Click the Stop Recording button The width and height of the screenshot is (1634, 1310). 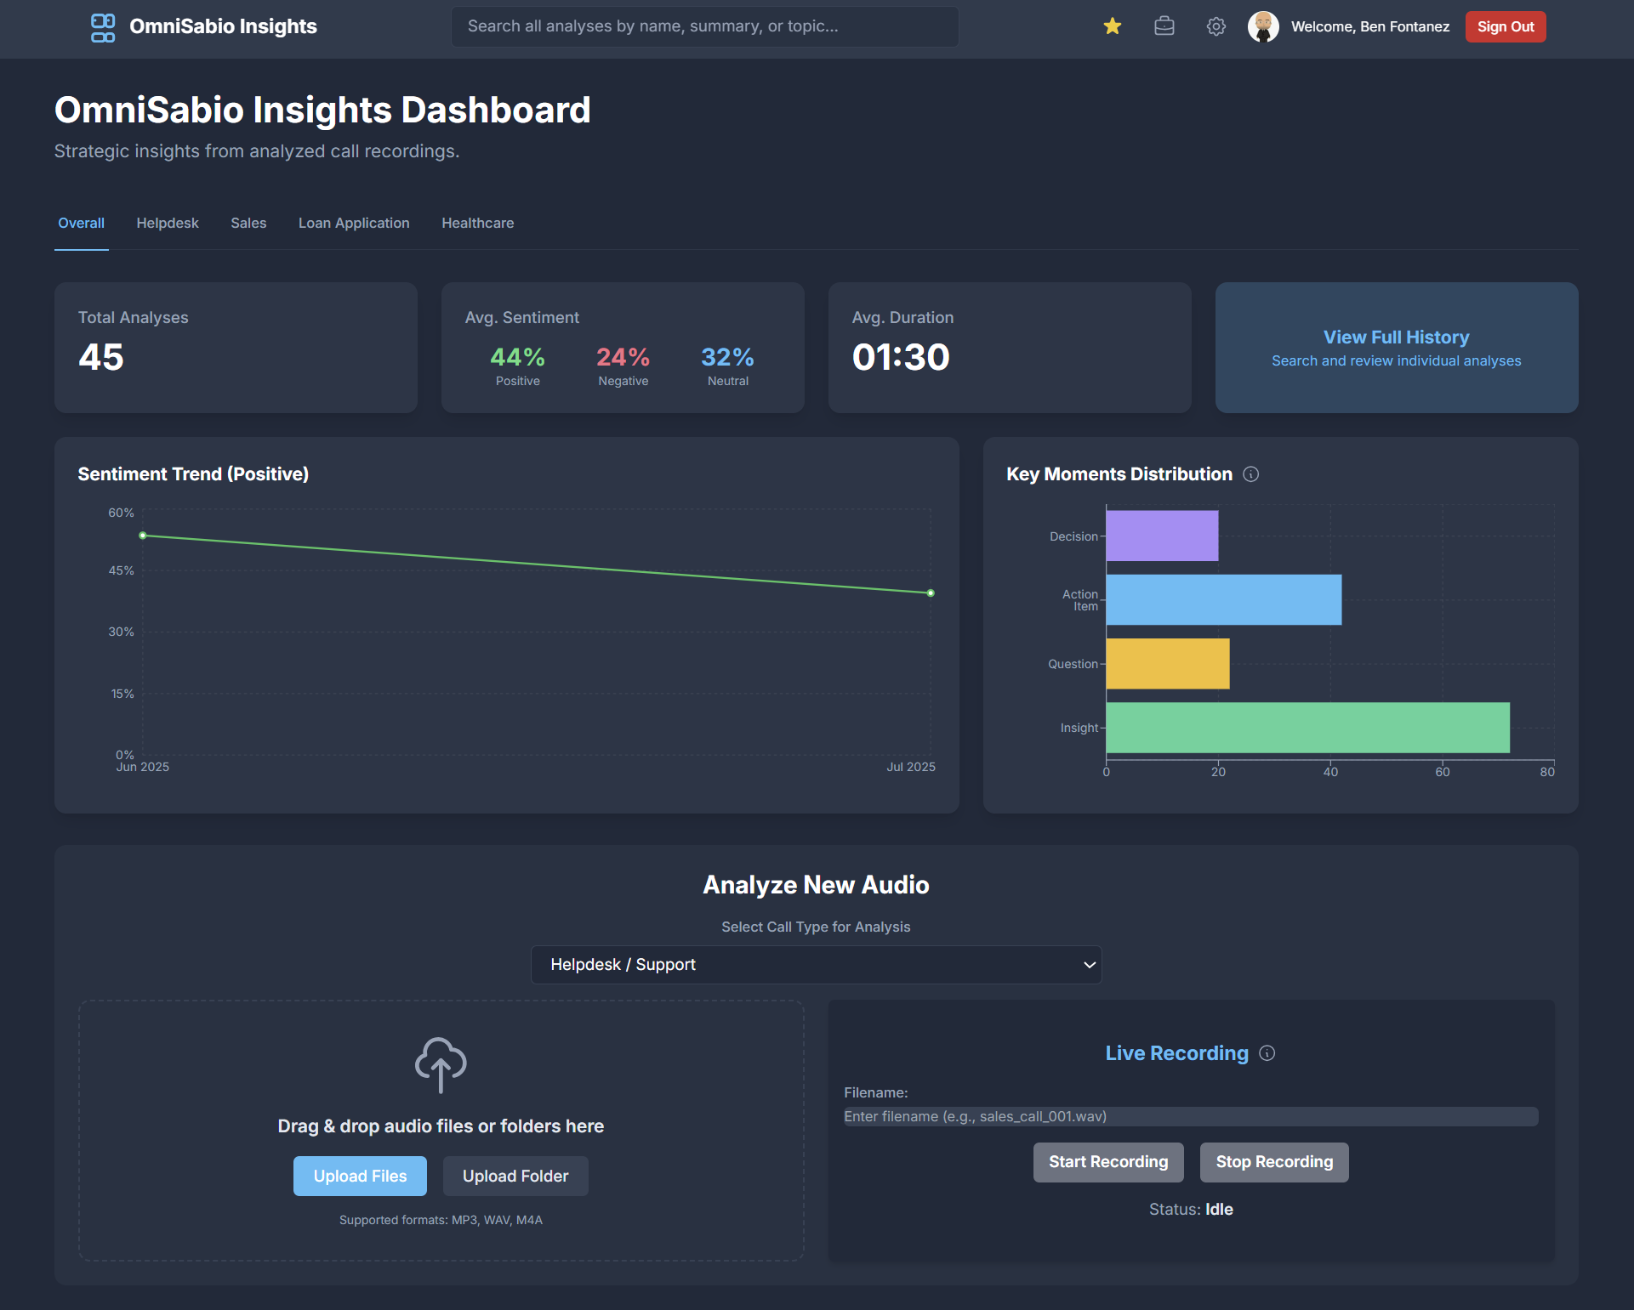[x=1273, y=1162]
